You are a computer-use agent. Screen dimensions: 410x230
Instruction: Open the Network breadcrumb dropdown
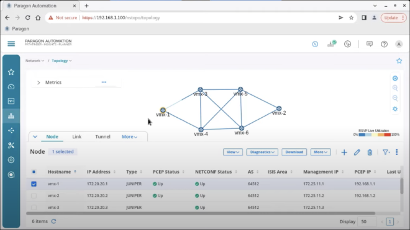pyautogui.click(x=35, y=61)
